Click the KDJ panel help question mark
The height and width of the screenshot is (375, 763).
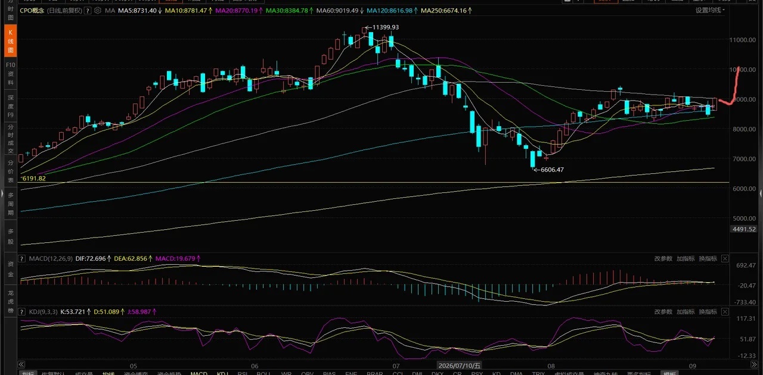[x=22, y=311]
